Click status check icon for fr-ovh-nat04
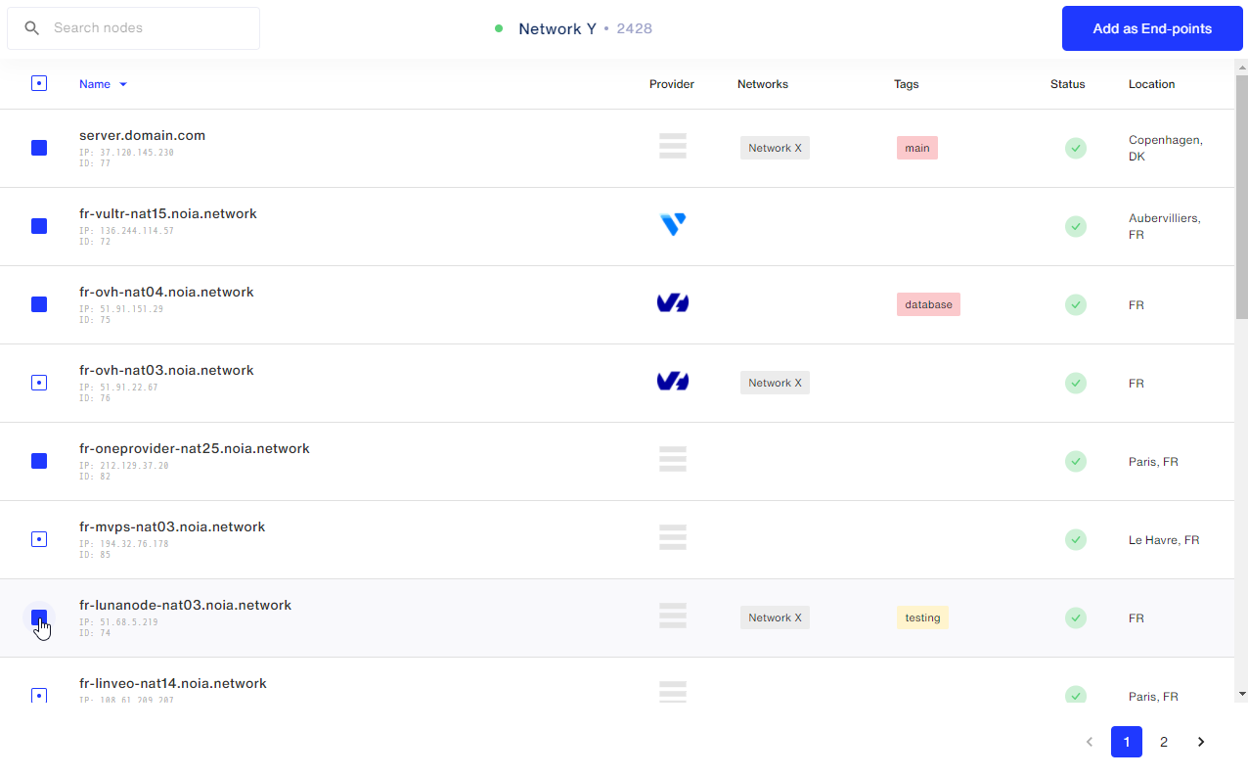 click(x=1076, y=304)
